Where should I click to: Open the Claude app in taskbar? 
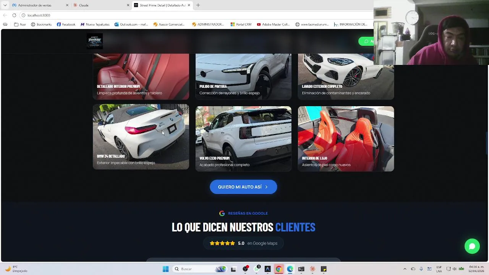click(313, 269)
